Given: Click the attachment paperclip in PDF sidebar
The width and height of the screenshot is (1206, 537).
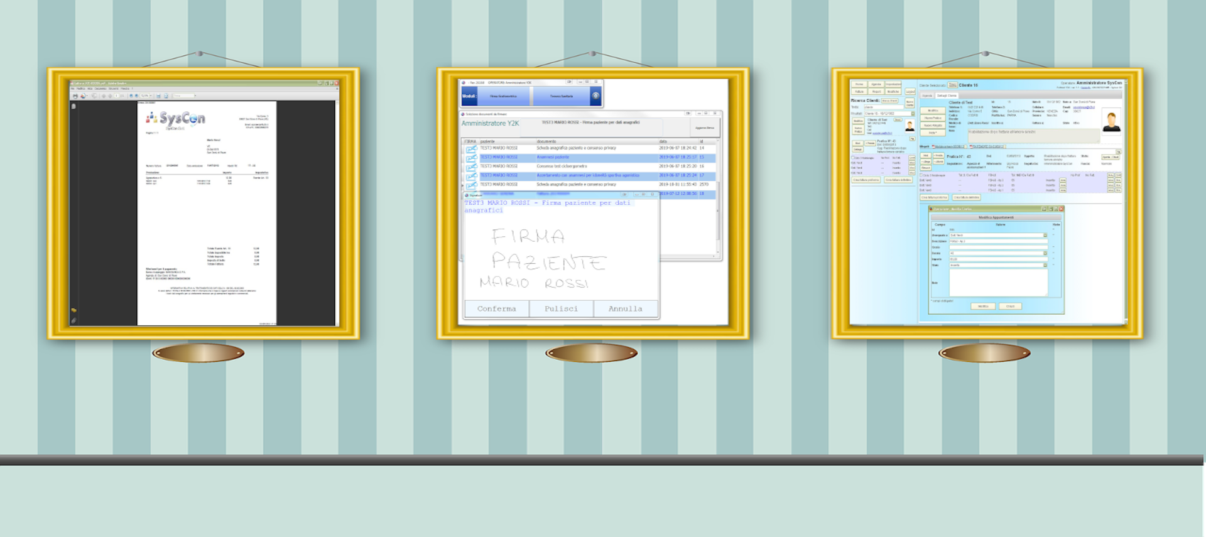Looking at the screenshot, I should (73, 320).
